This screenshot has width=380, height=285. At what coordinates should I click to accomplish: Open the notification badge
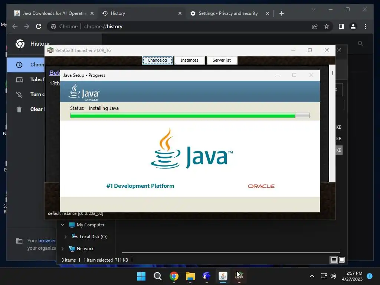coord(370,276)
